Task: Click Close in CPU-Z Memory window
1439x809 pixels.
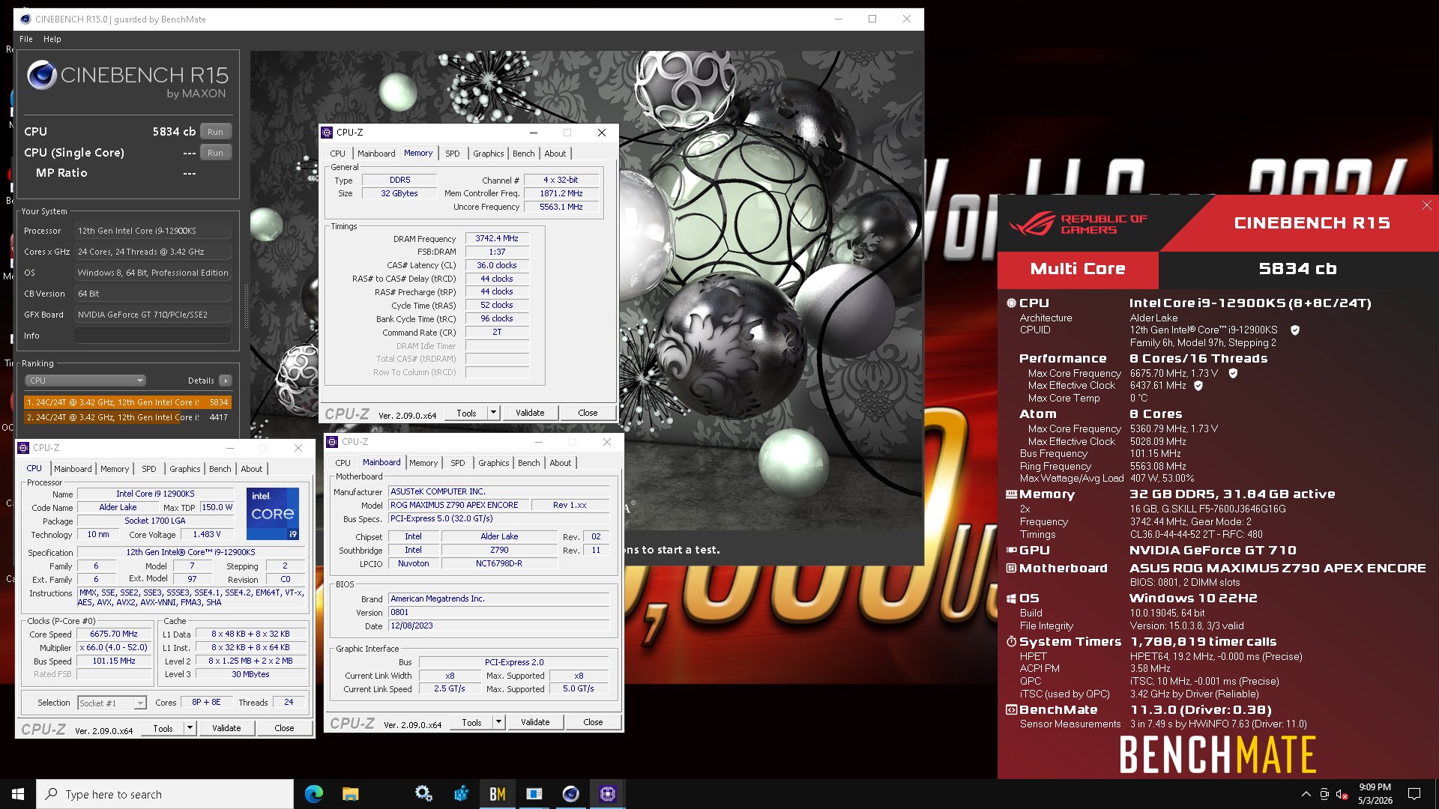Action: 588,413
